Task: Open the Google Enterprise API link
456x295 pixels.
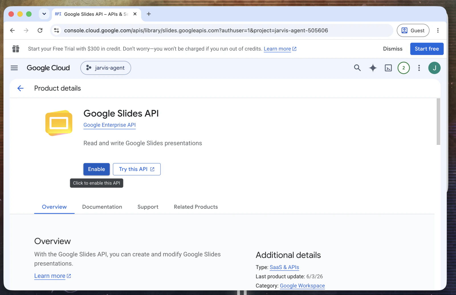Action: point(109,125)
